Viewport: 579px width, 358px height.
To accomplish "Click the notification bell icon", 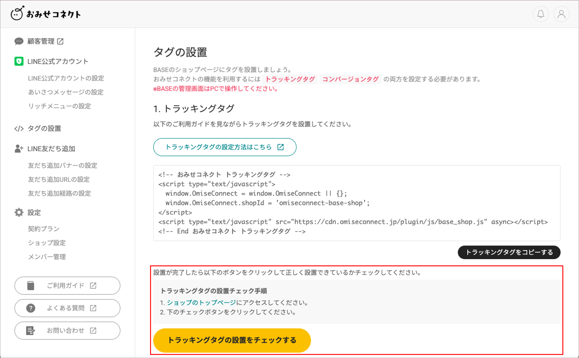I will [541, 14].
